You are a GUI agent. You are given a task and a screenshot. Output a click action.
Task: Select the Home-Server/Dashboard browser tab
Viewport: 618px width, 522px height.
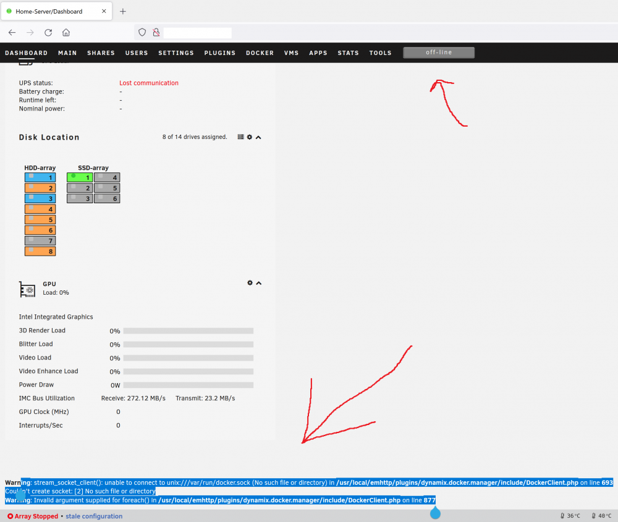click(56, 11)
